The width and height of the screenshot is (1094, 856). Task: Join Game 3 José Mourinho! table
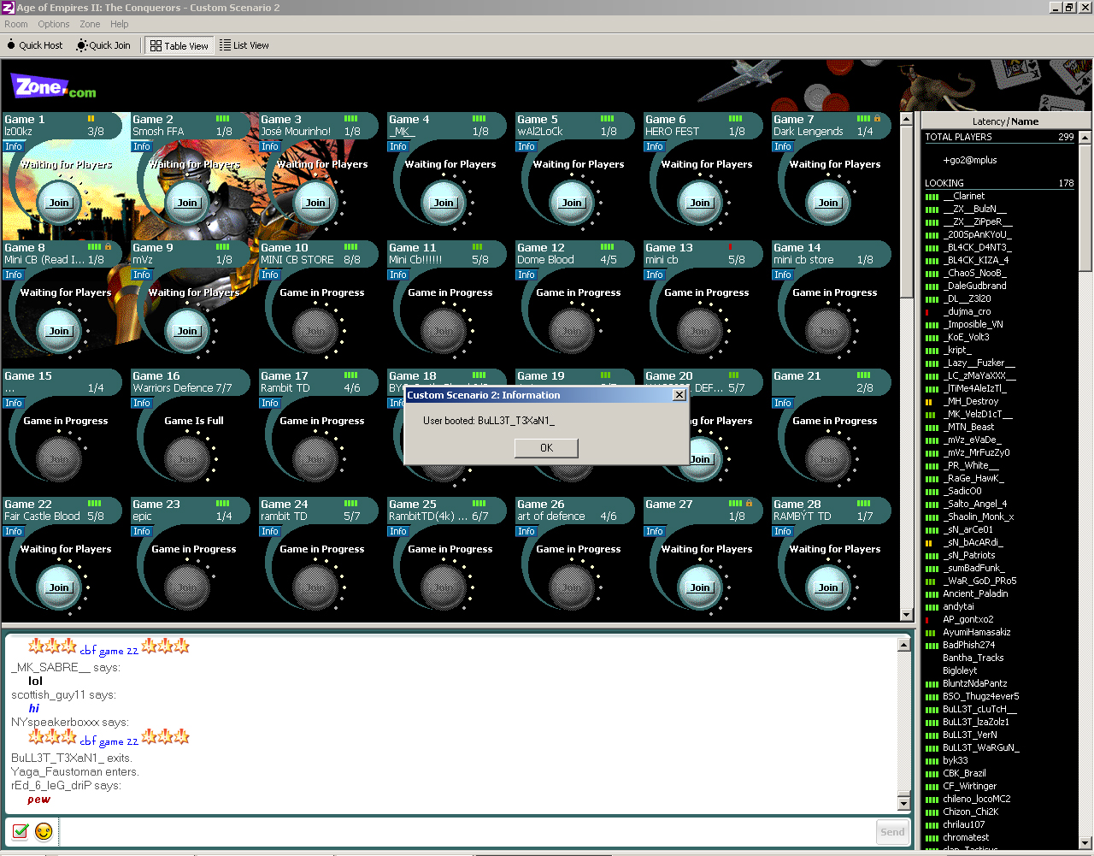pos(315,203)
